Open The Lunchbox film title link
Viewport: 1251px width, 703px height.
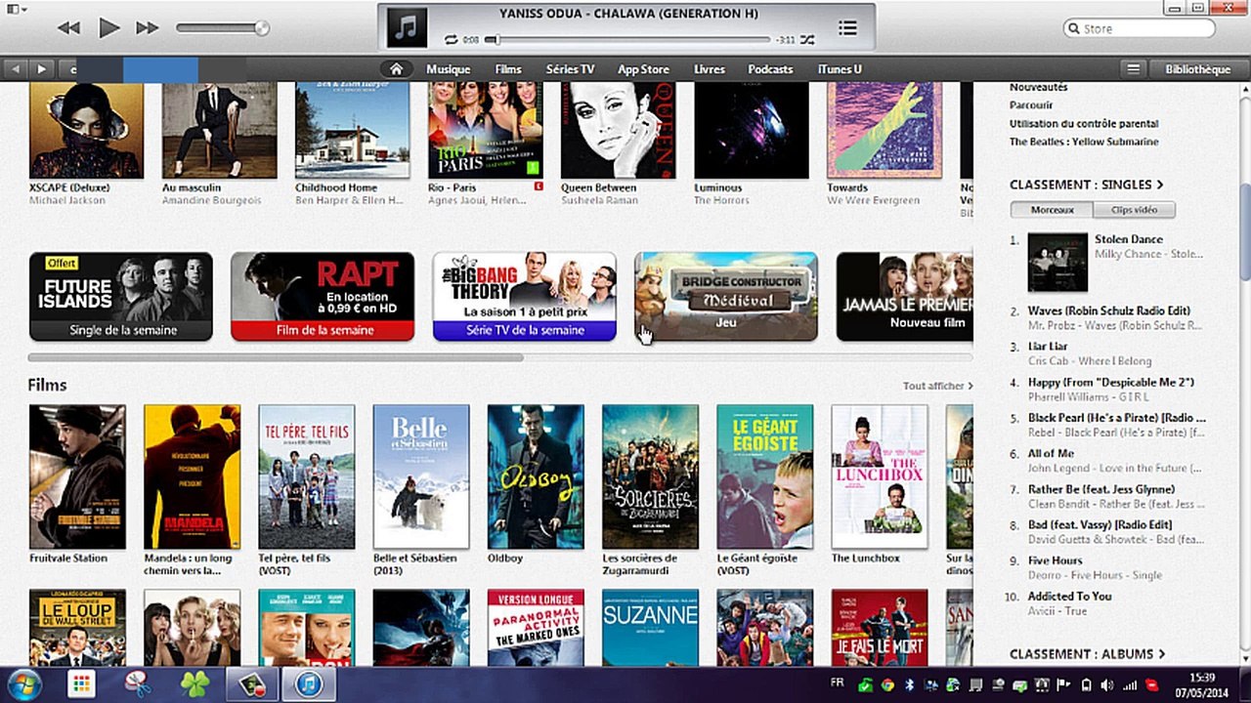click(865, 558)
